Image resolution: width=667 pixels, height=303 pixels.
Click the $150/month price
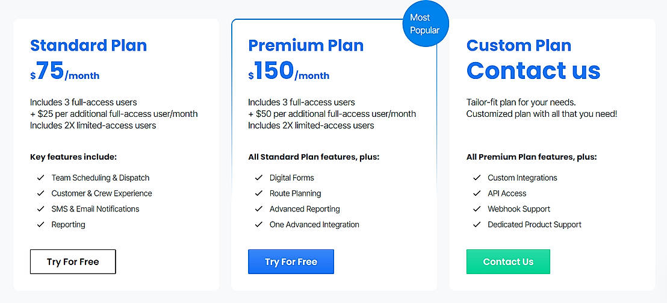tap(289, 72)
